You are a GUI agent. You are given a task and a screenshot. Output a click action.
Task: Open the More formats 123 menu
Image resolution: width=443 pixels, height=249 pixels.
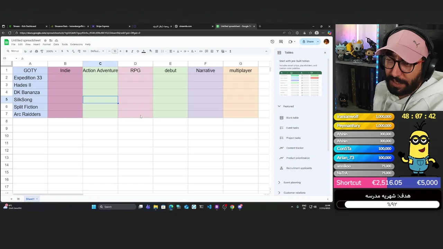[x=84, y=51]
